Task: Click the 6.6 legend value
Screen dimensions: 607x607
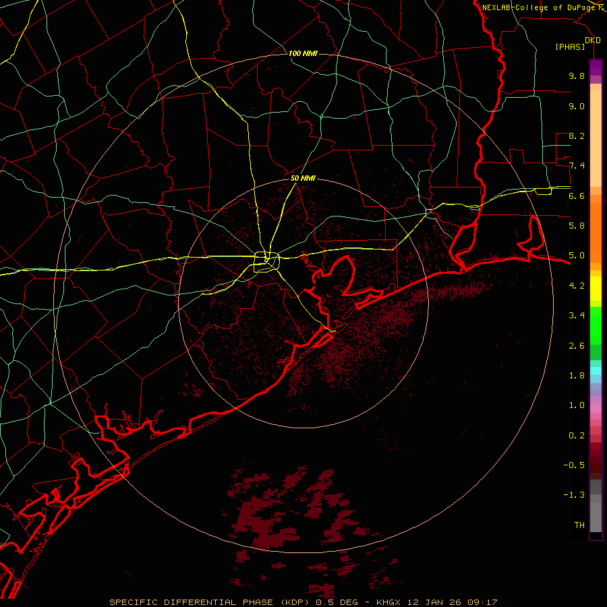Action: (577, 196)
